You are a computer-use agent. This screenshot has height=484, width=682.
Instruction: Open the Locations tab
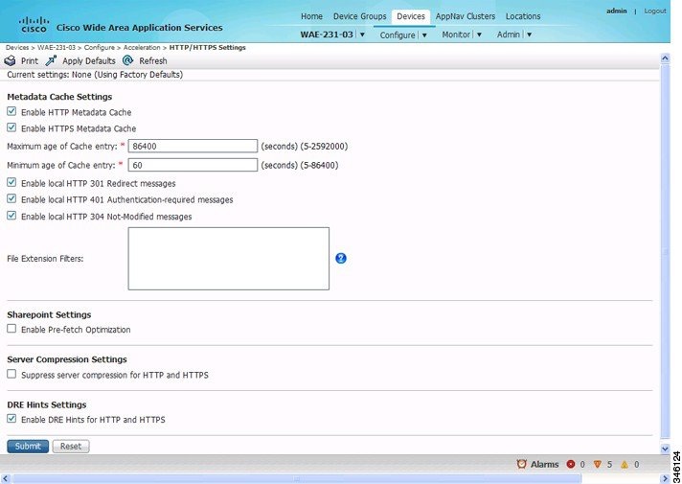[x=523, y=16]
